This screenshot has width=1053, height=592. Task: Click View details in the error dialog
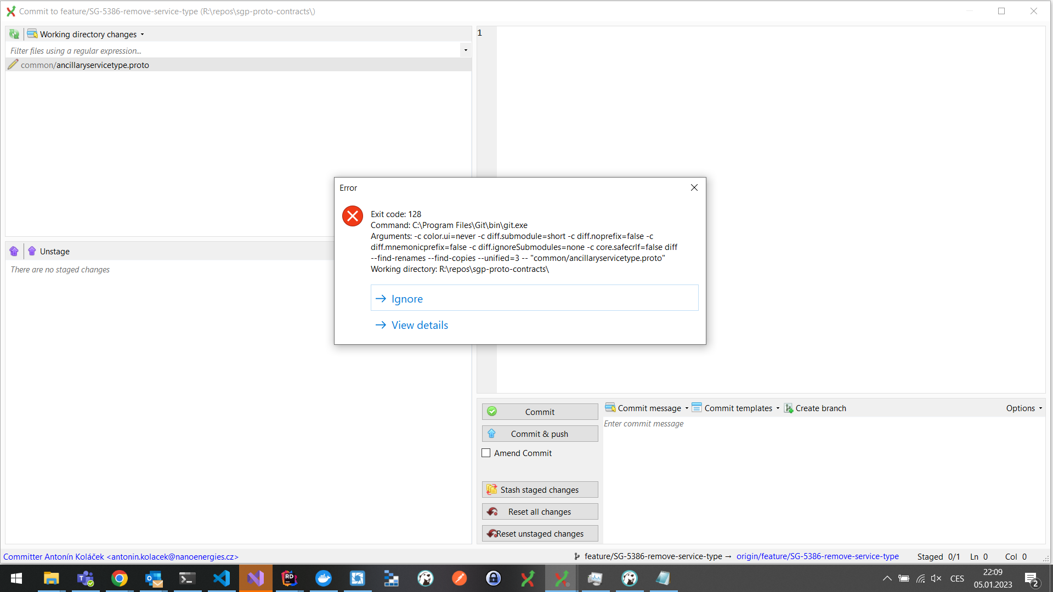420,325
